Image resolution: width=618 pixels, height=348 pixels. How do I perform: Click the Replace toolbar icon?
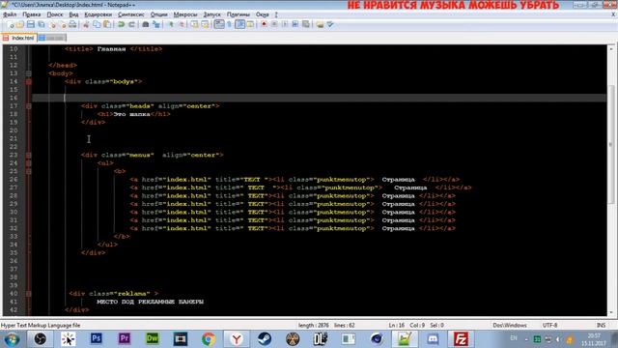156,24
